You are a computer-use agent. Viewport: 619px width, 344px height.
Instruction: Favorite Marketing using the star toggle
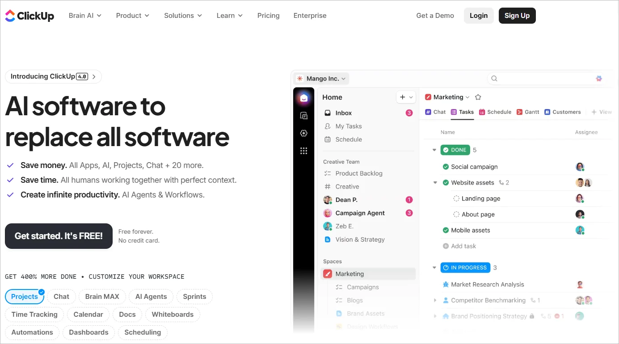point(478,97)
